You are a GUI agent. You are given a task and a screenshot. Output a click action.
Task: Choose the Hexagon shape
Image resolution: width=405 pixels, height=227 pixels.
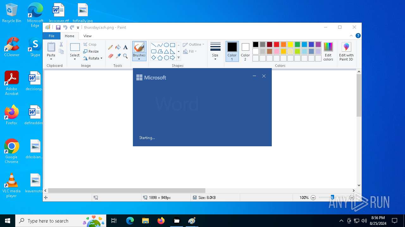coord(166,58)
